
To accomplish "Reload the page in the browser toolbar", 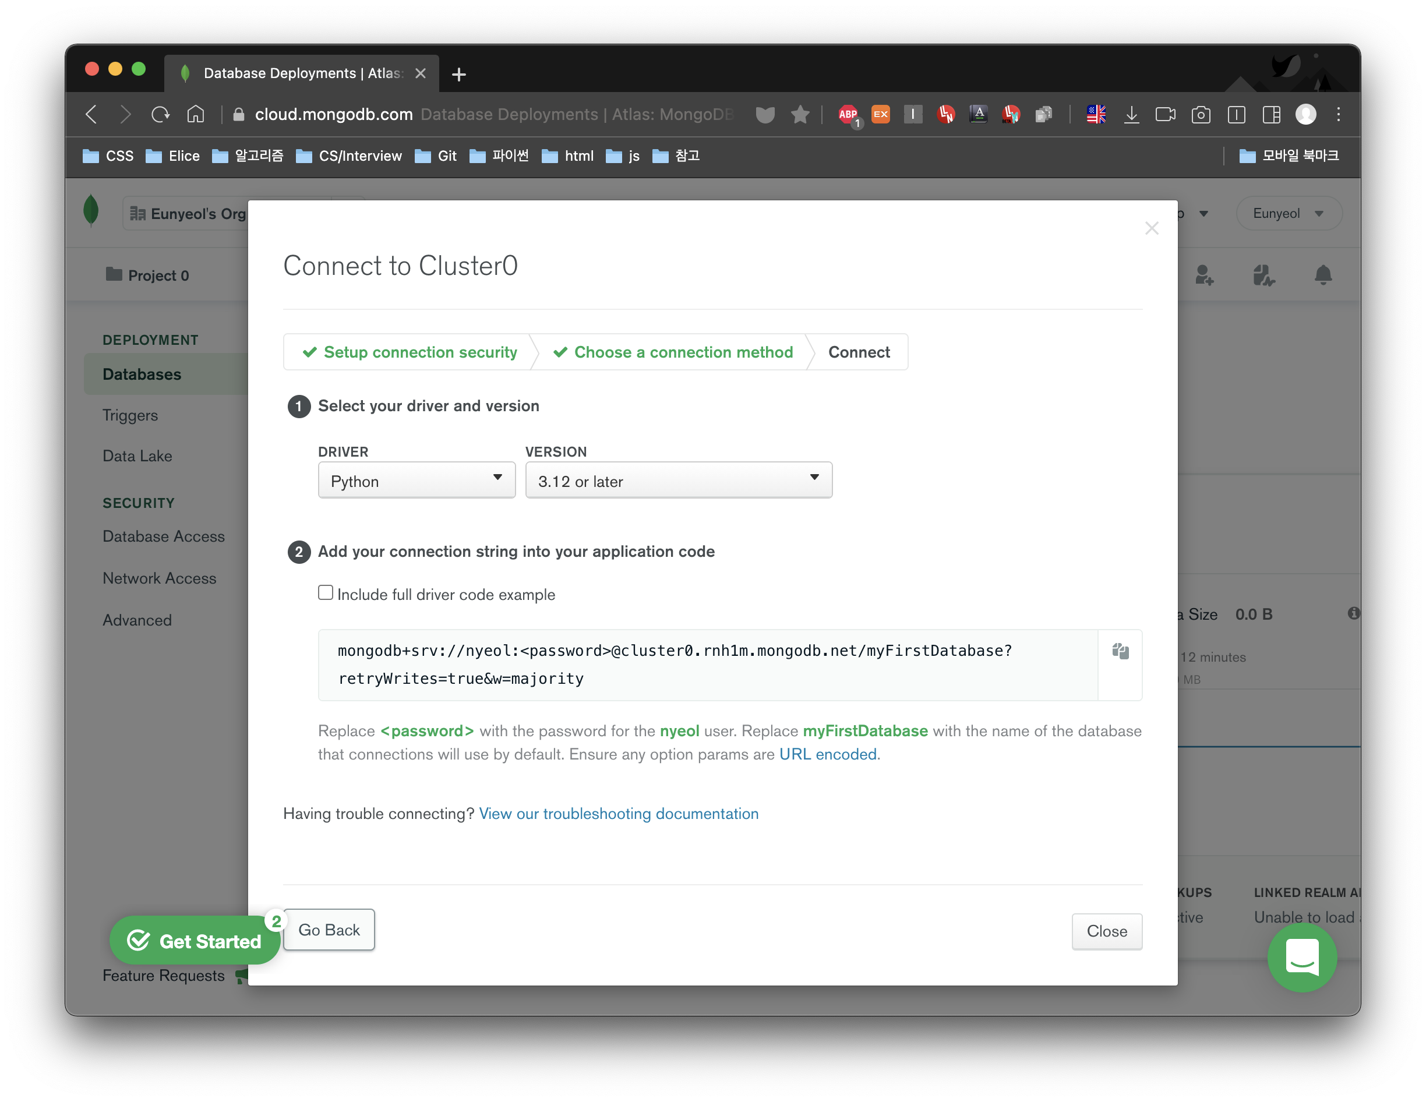I will coord(160,115).
